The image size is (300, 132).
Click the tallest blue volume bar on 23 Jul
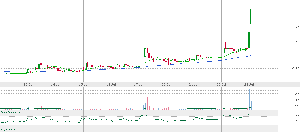pos(249,99)
